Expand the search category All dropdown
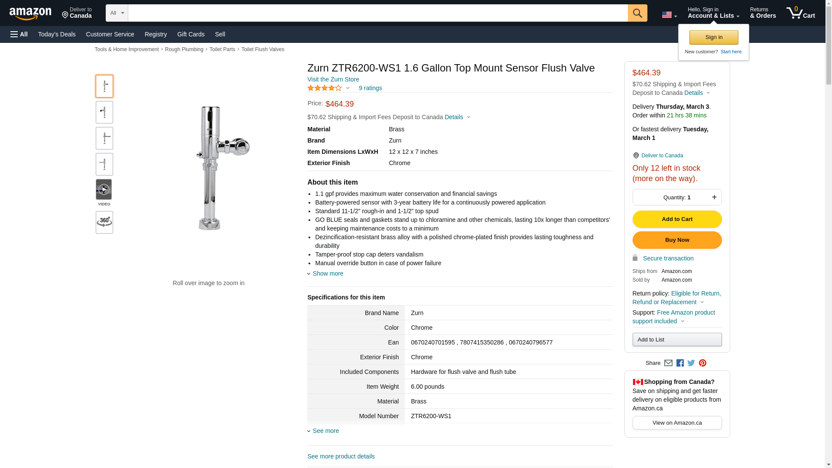Viewport: 832px width, 468px height. 117,13
